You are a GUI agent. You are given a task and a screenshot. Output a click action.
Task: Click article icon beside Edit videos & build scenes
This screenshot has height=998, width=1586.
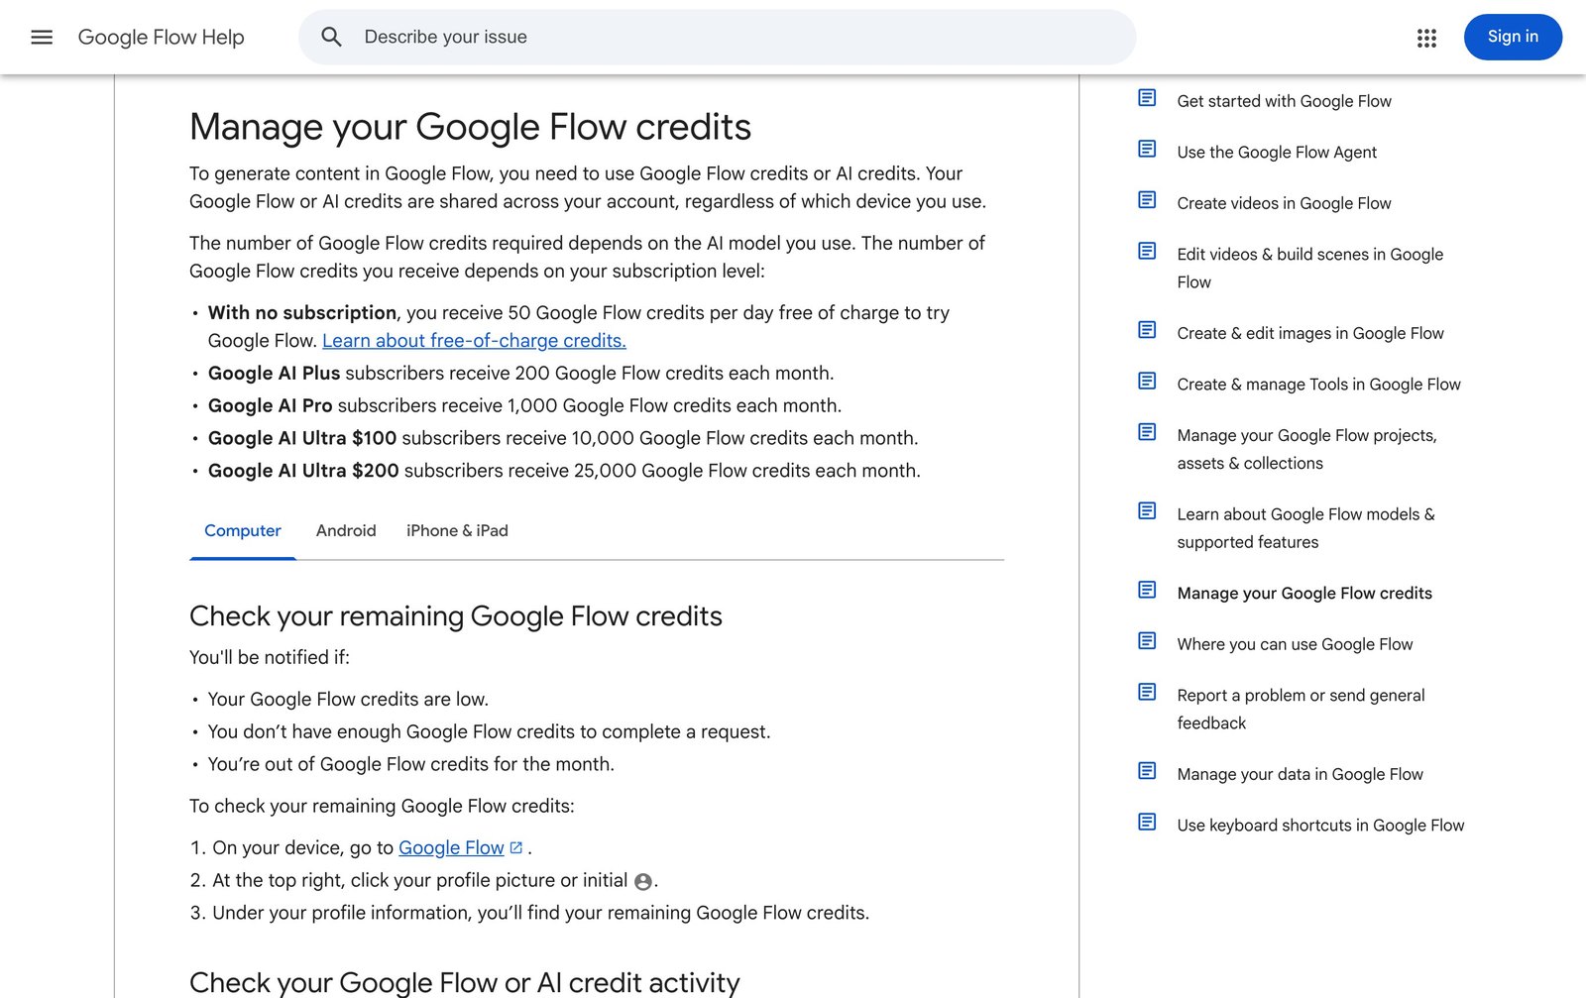[1147, 251]
